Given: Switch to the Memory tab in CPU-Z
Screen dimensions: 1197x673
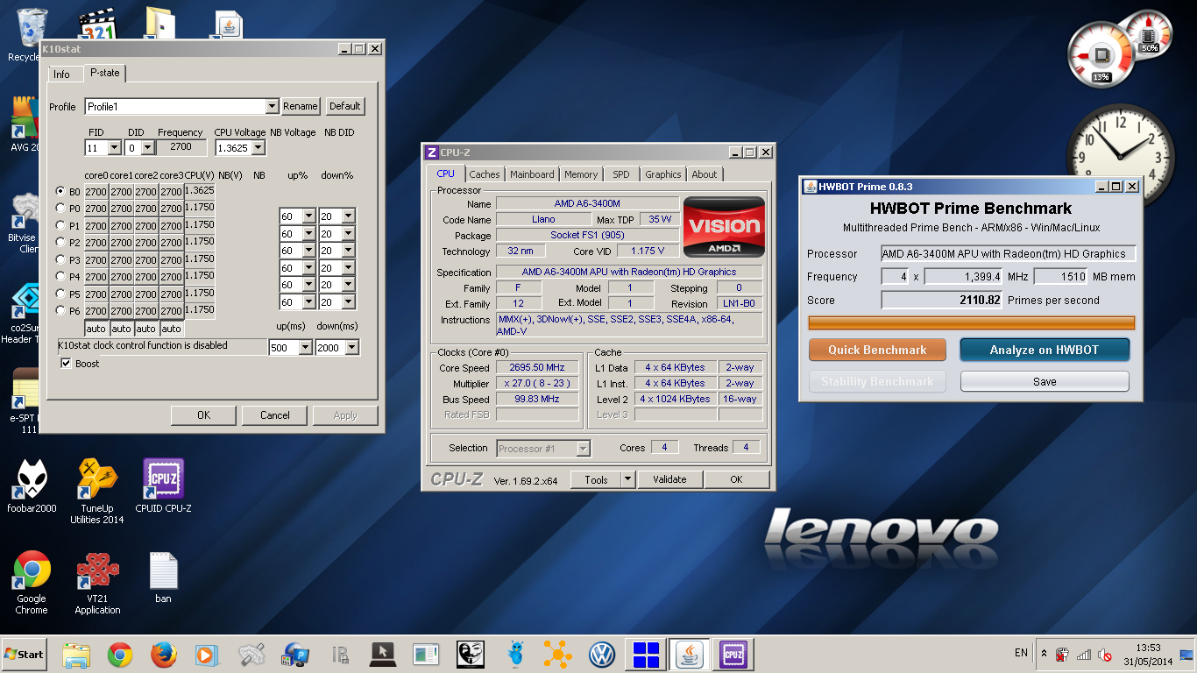Looking at the screenshot, I should click(x=581, y=174).
